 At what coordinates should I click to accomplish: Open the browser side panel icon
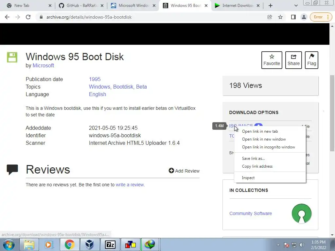coord(293,17)
